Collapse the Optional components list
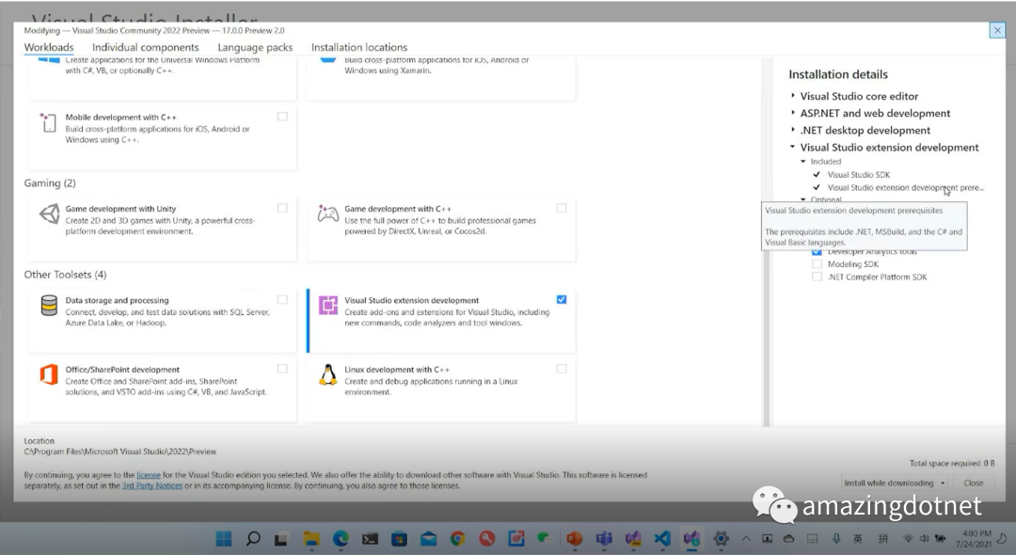Viewport: 1016px width, 555px height. click(x=803, y=199)
